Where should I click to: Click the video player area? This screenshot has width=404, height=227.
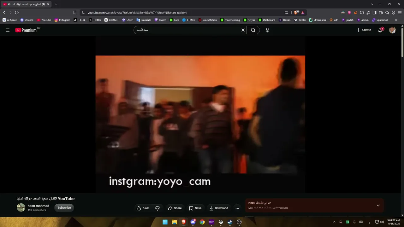pos(200,114)
